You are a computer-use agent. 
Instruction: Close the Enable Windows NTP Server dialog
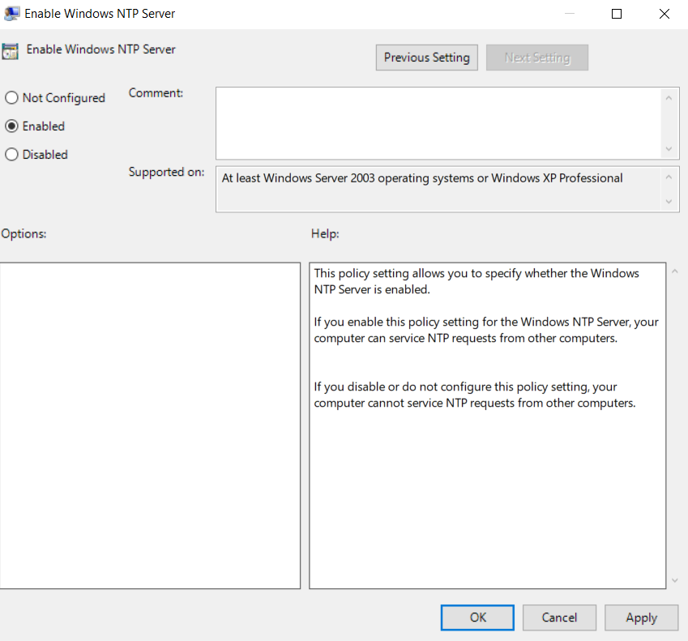coord(664,14)
